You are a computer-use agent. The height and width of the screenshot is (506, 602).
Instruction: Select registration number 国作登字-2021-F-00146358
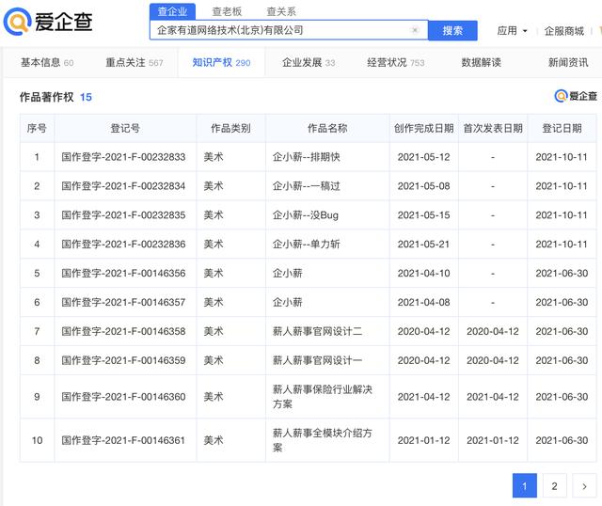click(123, 331)
